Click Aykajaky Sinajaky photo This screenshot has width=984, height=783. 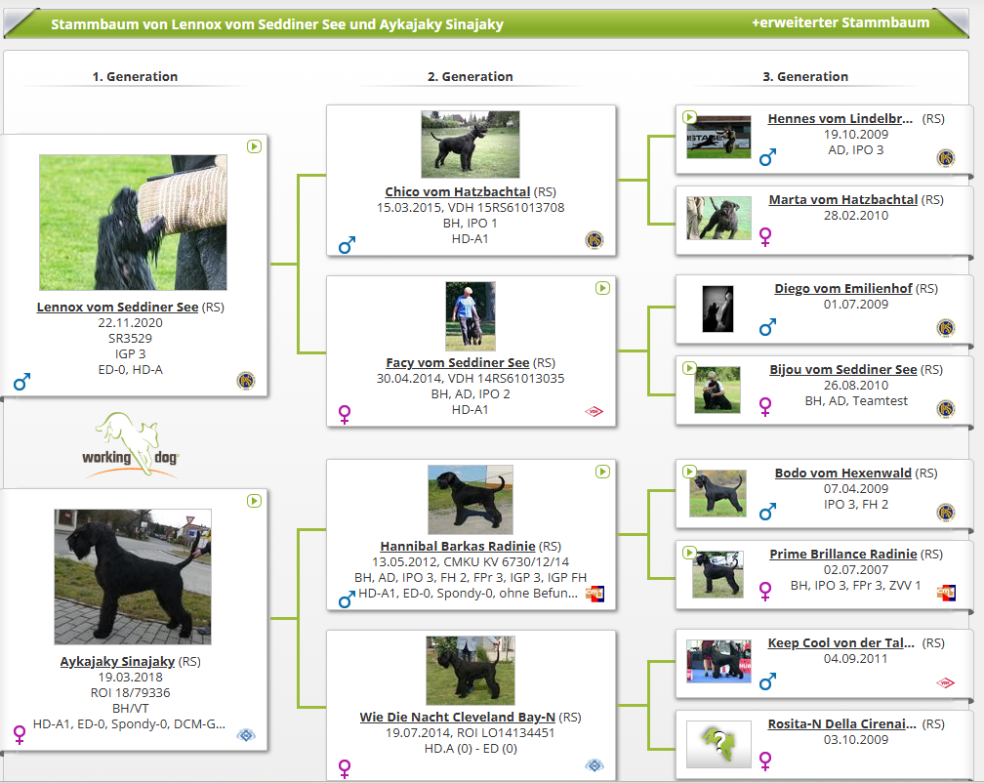[133, 577]
